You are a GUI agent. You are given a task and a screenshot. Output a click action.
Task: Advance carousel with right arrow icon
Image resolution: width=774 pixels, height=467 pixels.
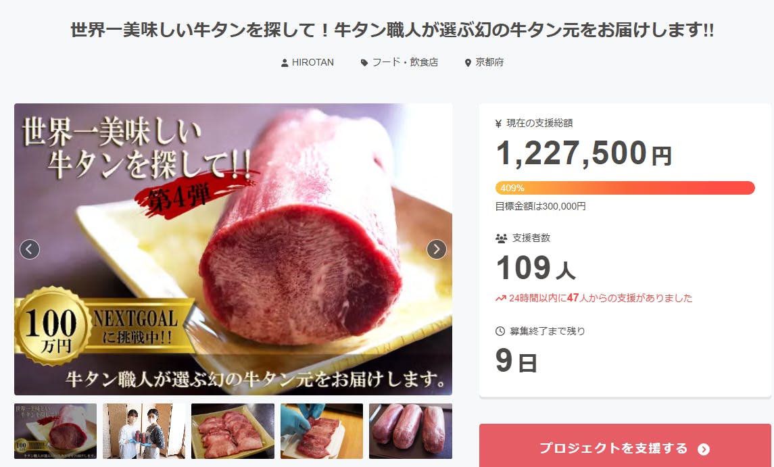(x=437, y=249)
